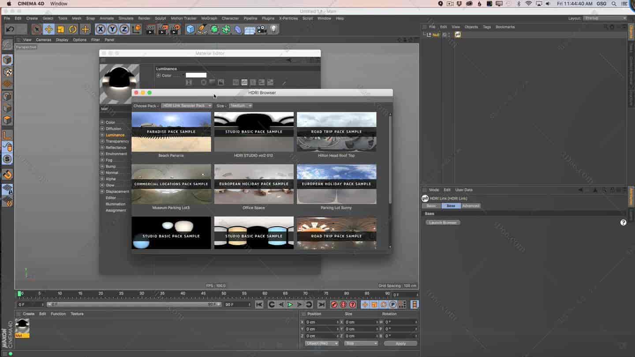Lock the X axis with the X toolbar icon
The width and height of the screenshot is (635, 357).
tap(100, 29)
